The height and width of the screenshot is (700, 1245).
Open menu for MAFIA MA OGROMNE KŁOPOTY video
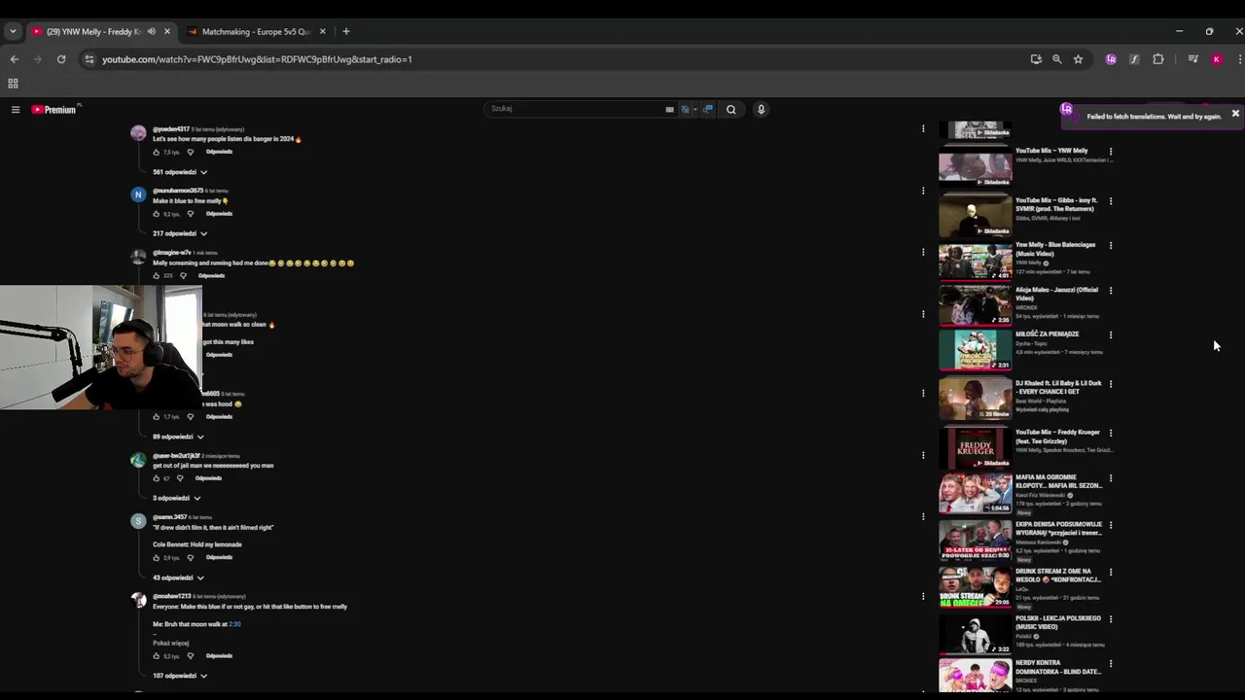click(1111, 478)
